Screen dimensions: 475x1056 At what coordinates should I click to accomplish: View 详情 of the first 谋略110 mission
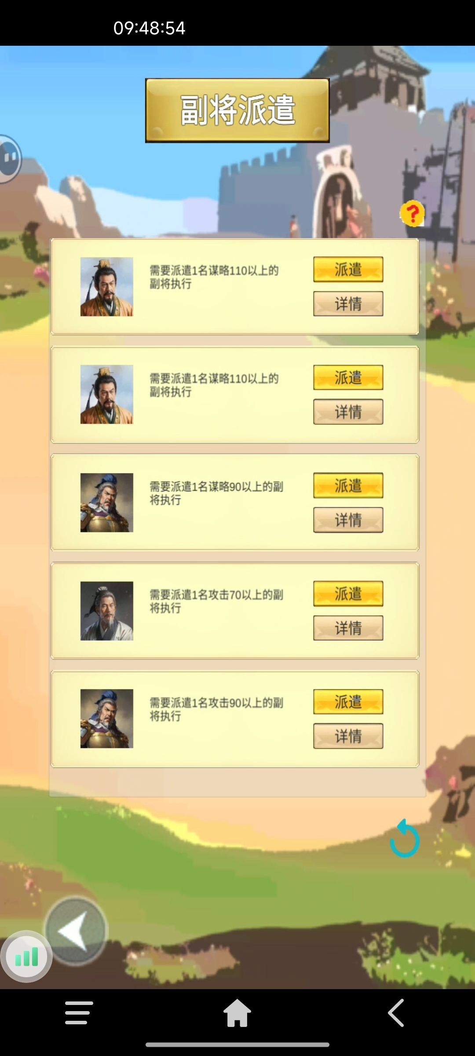(348, 304)
